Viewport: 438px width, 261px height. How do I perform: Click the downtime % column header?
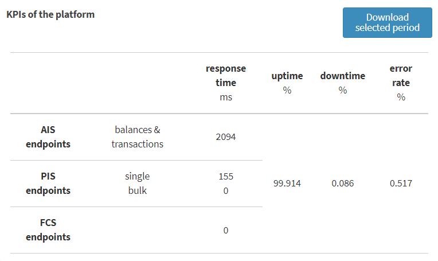pos(342,83)
